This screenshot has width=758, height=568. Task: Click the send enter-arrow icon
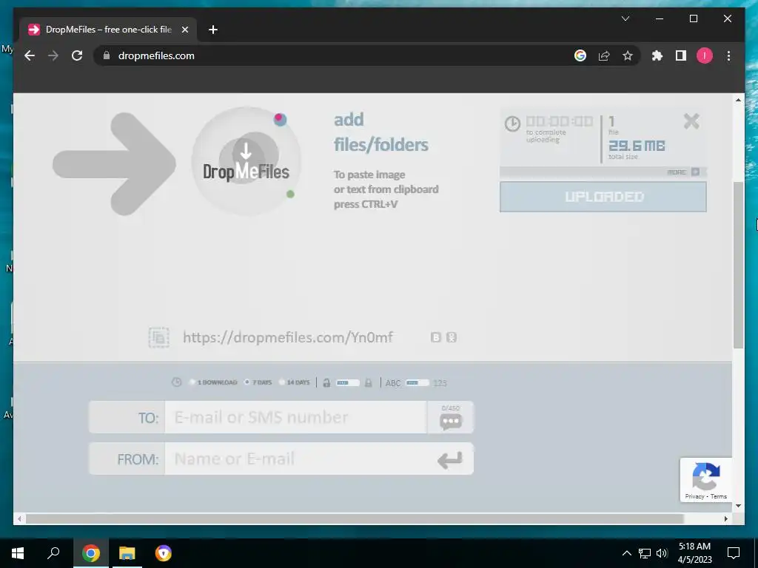point(450,460)
